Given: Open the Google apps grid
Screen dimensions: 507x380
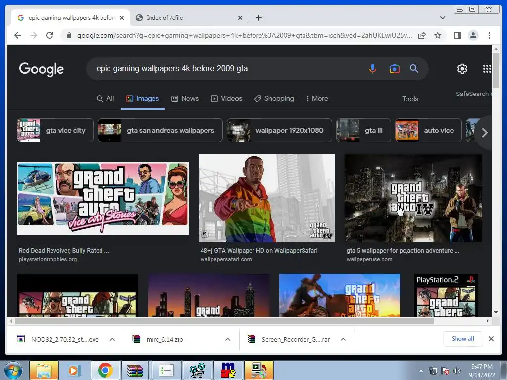Looking at the screenshot, I should [487, 69].
